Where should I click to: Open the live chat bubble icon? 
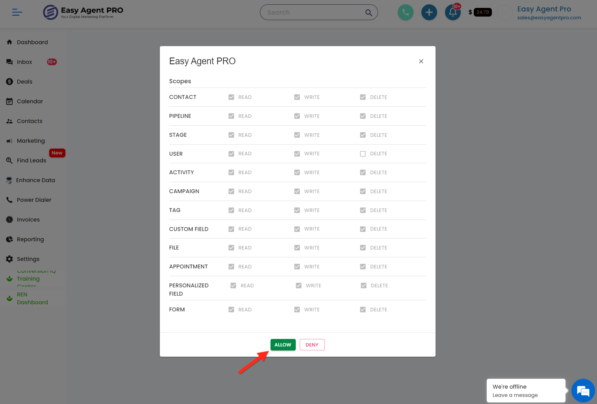(583, 391)
